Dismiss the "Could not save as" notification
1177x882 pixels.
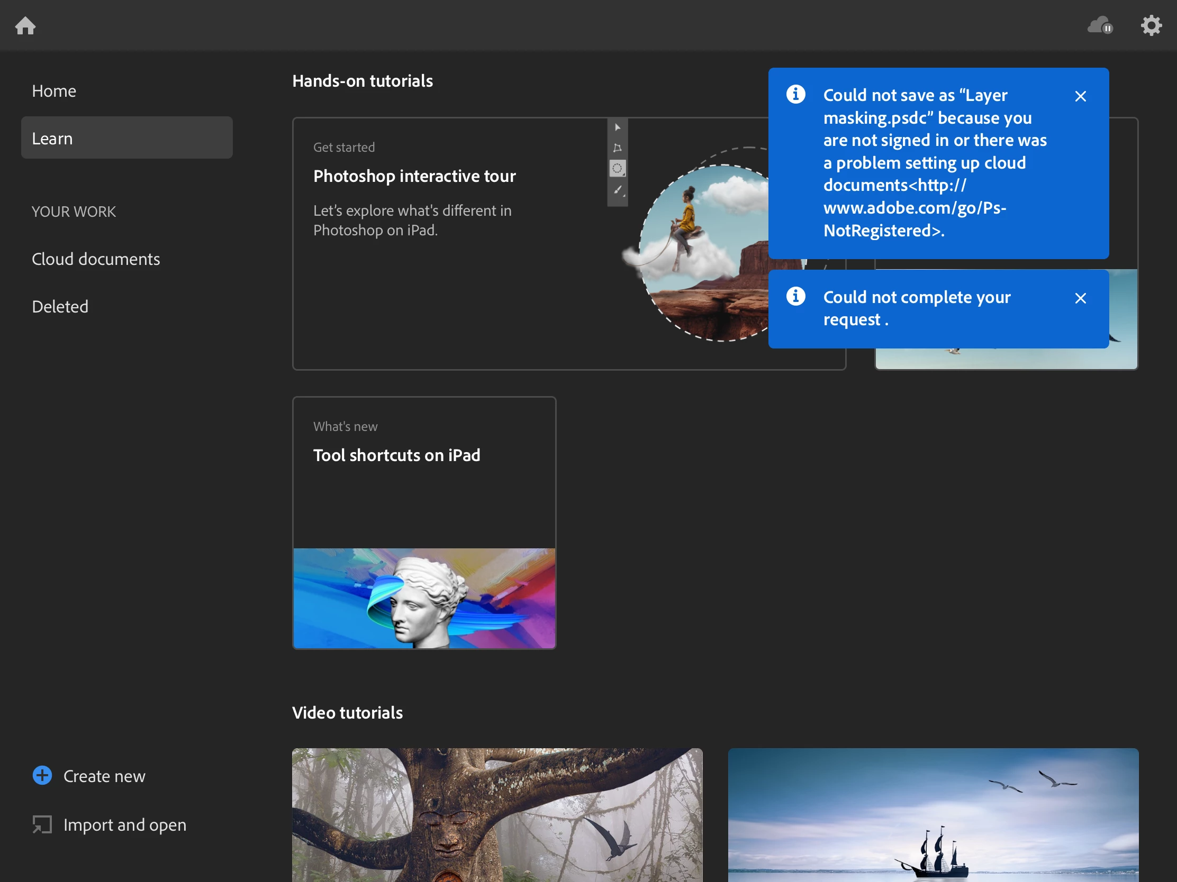tap(1080, 96)
